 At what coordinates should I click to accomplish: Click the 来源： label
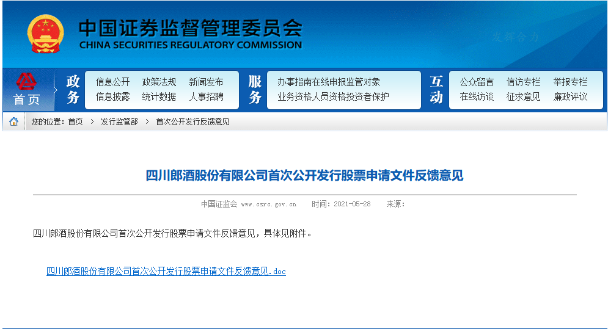pyautogui.click(x=395, y=204)
